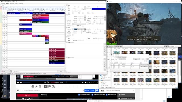This screenshot has width=182, height=102.
Task: Click the flag icon below the player
Action: point(49,86)
